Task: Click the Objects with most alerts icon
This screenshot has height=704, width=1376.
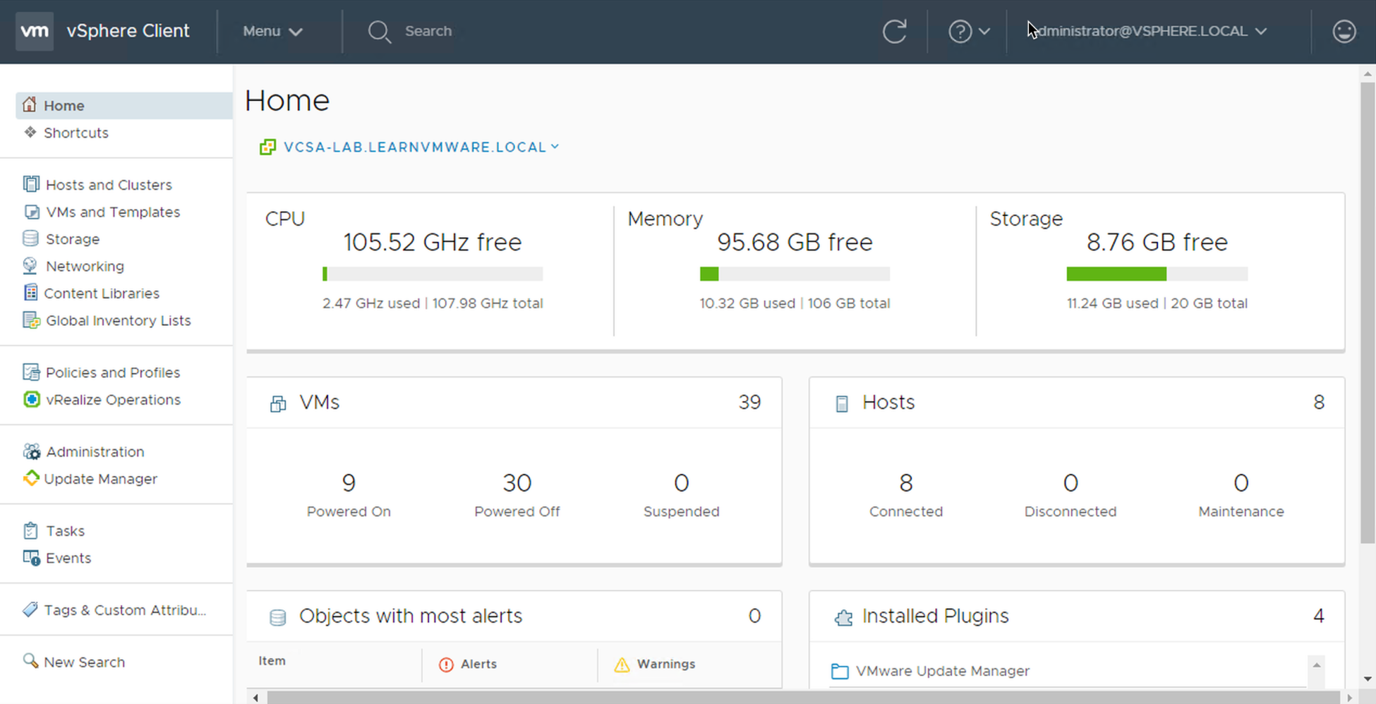Action: (278, 617)
